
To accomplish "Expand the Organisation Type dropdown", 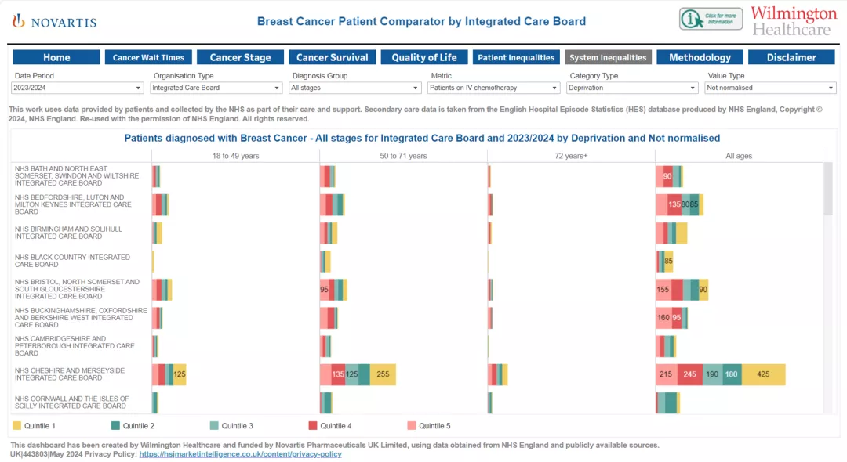I will point(217,88).
